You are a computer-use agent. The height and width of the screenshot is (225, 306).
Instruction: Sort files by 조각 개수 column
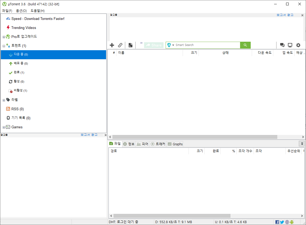click(245, 151)
